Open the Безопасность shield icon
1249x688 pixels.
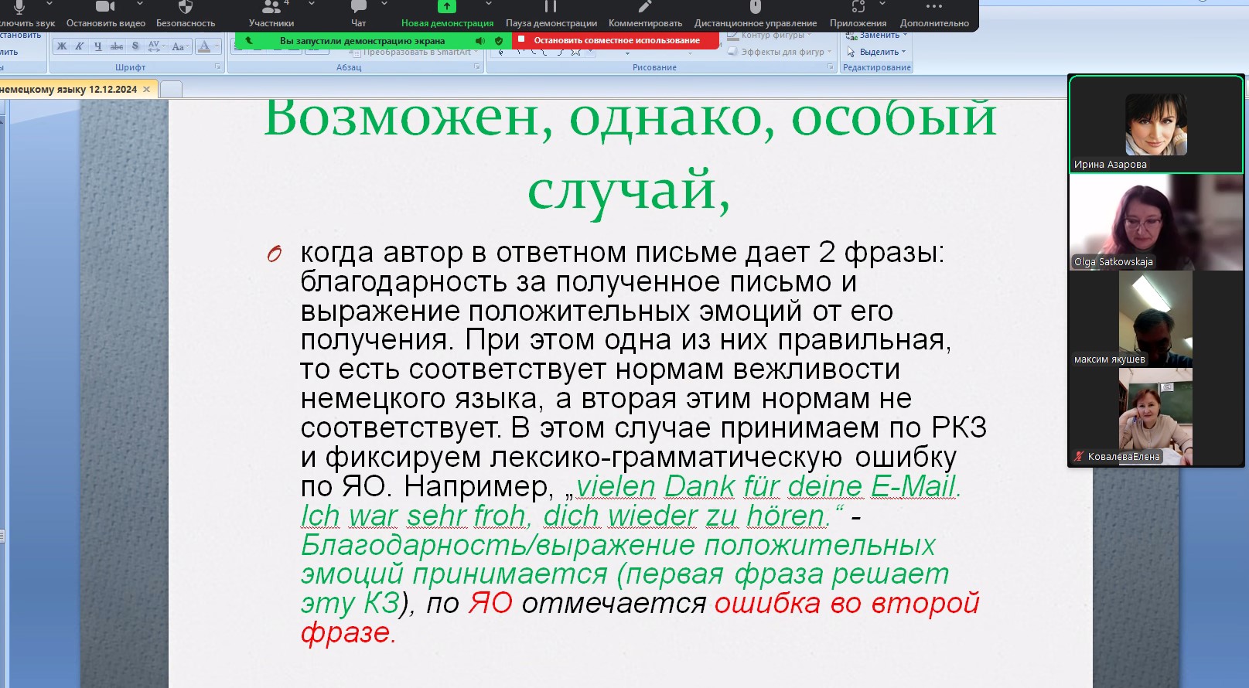tap(186, 8)
